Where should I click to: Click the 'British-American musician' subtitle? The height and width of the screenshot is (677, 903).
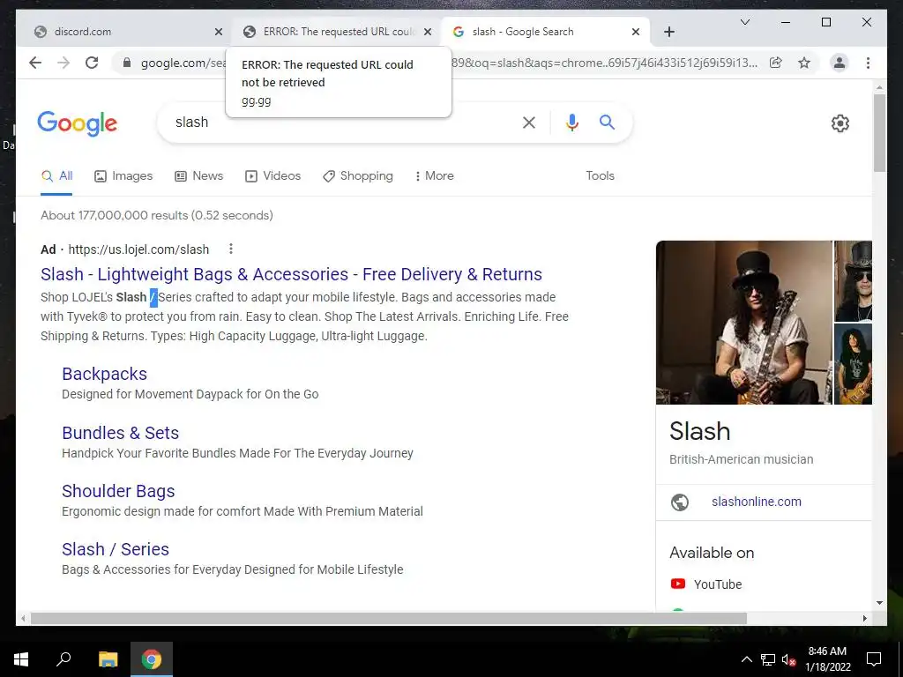click(x=741, y=459)
